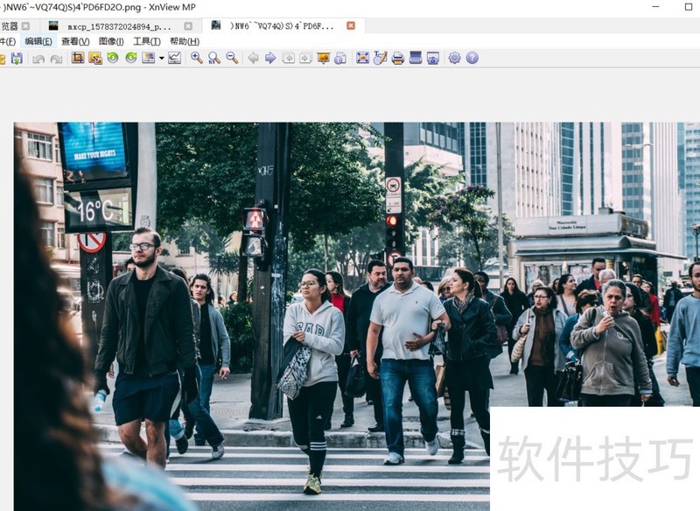Select the Crop tool icon
The height and width of the screenshot is (511, 700).
78,58
